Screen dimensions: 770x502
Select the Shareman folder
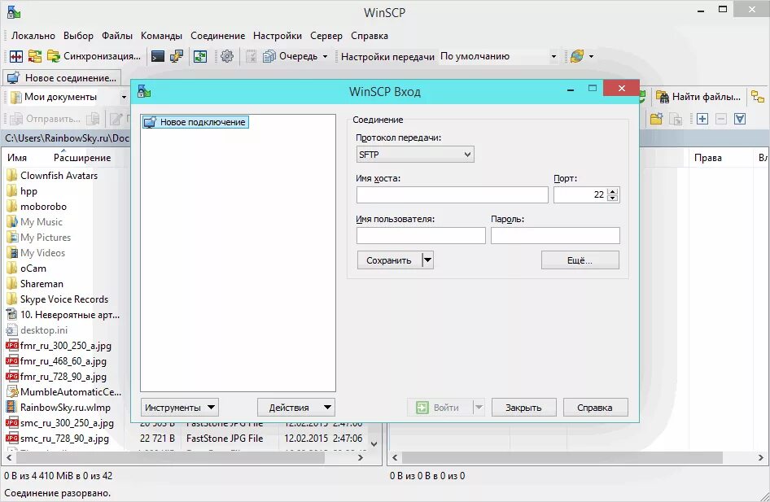[x=35, y=284]
